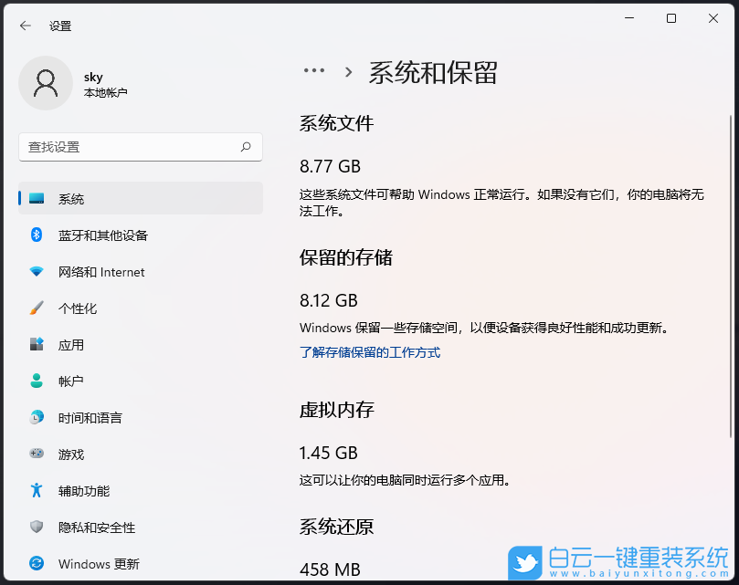739x585 pixels.
Task: Click the shield icon for 隐私和安全性
Action: pos(37,528)
